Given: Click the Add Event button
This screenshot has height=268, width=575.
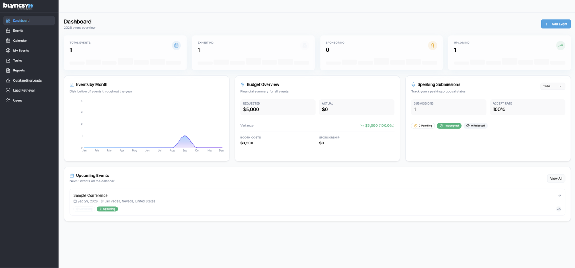Looking at the screenshot, I should tap(556, 24).
